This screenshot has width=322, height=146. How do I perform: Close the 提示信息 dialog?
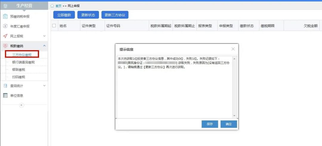tap(233, 49)
